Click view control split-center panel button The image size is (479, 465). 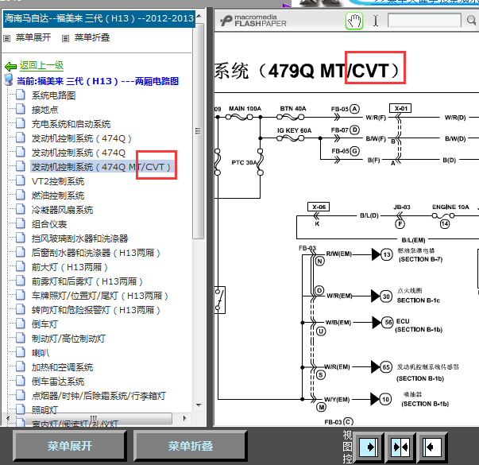(400, 448)
